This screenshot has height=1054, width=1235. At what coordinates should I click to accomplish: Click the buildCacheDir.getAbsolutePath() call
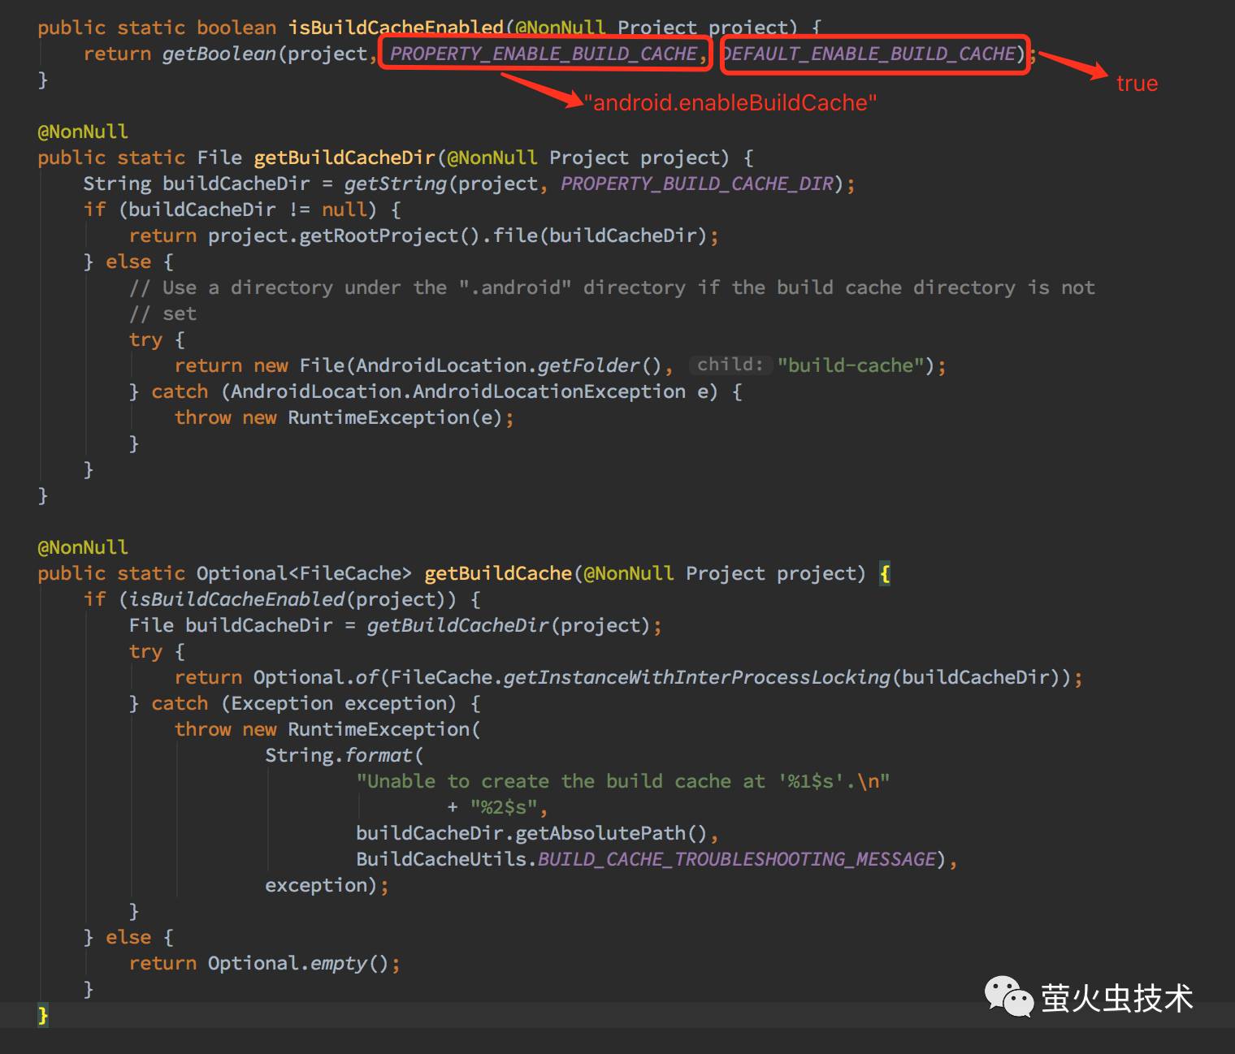point(532,833)
